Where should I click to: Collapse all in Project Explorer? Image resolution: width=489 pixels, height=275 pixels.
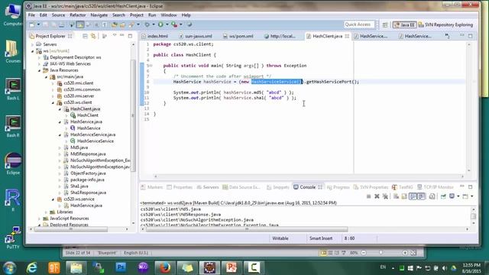[85, 36]
